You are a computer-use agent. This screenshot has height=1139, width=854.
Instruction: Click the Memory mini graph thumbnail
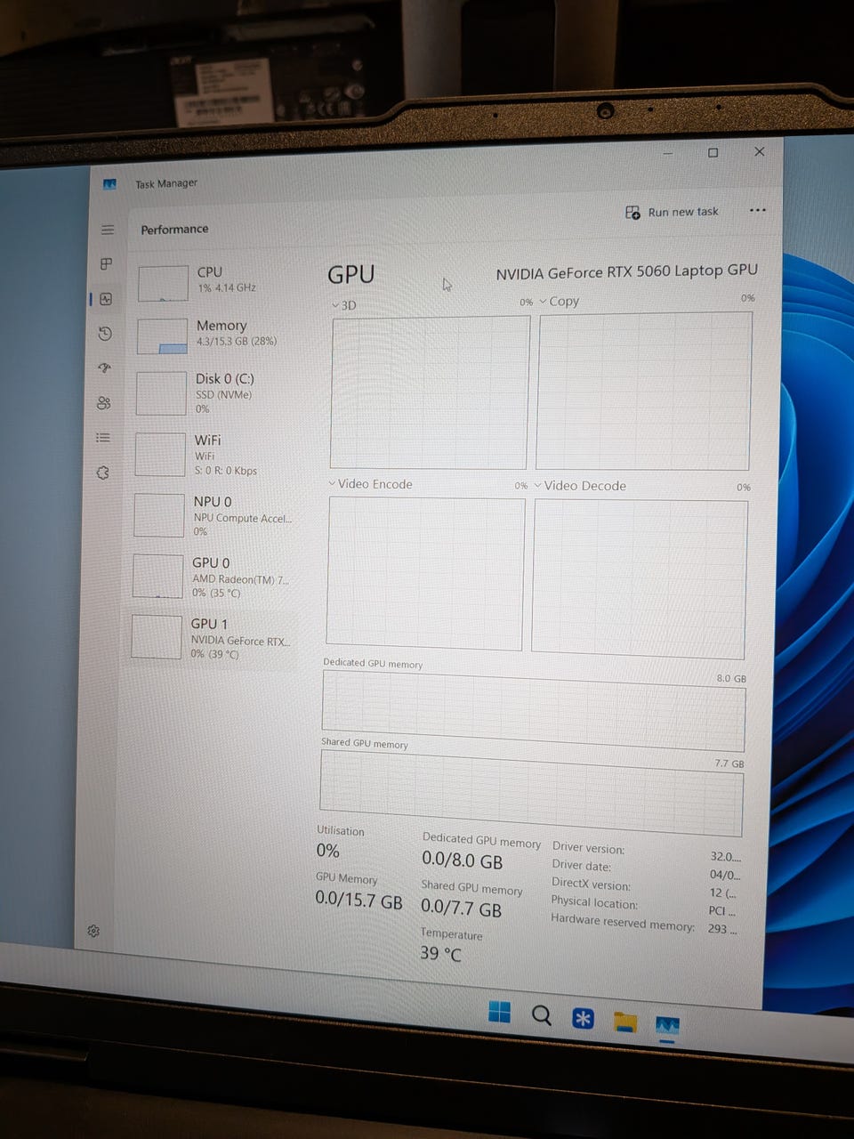pyautogui.click(x=162, y=337)
